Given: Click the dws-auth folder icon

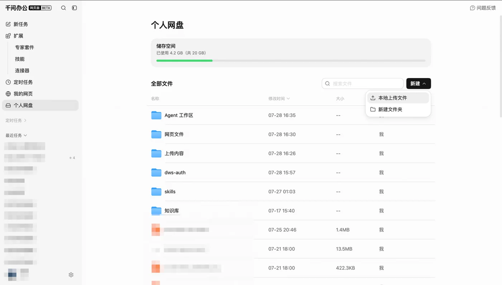Looking at the screenshot, I should [x=156, y=173].
